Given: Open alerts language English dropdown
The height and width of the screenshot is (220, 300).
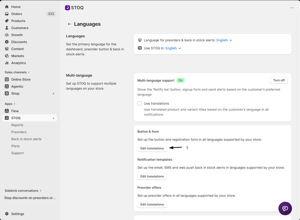Looking at the screenshot, I should (x=224, y=40).
